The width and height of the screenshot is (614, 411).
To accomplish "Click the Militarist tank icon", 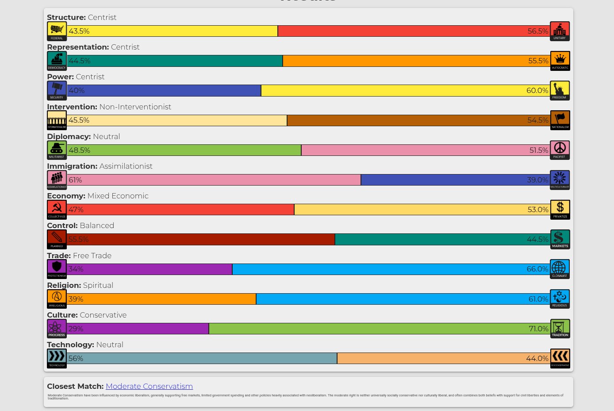I will 57,150.
